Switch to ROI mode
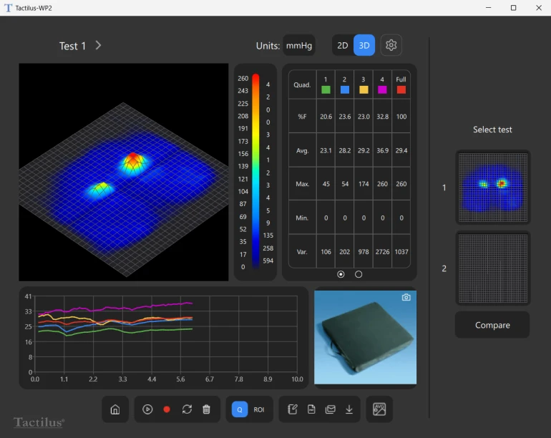Viewport: 551px width, 438px height. 259,409
